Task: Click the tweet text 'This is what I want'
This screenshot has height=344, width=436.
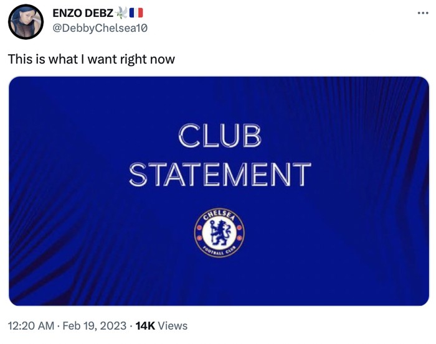Action: point(91,59)
